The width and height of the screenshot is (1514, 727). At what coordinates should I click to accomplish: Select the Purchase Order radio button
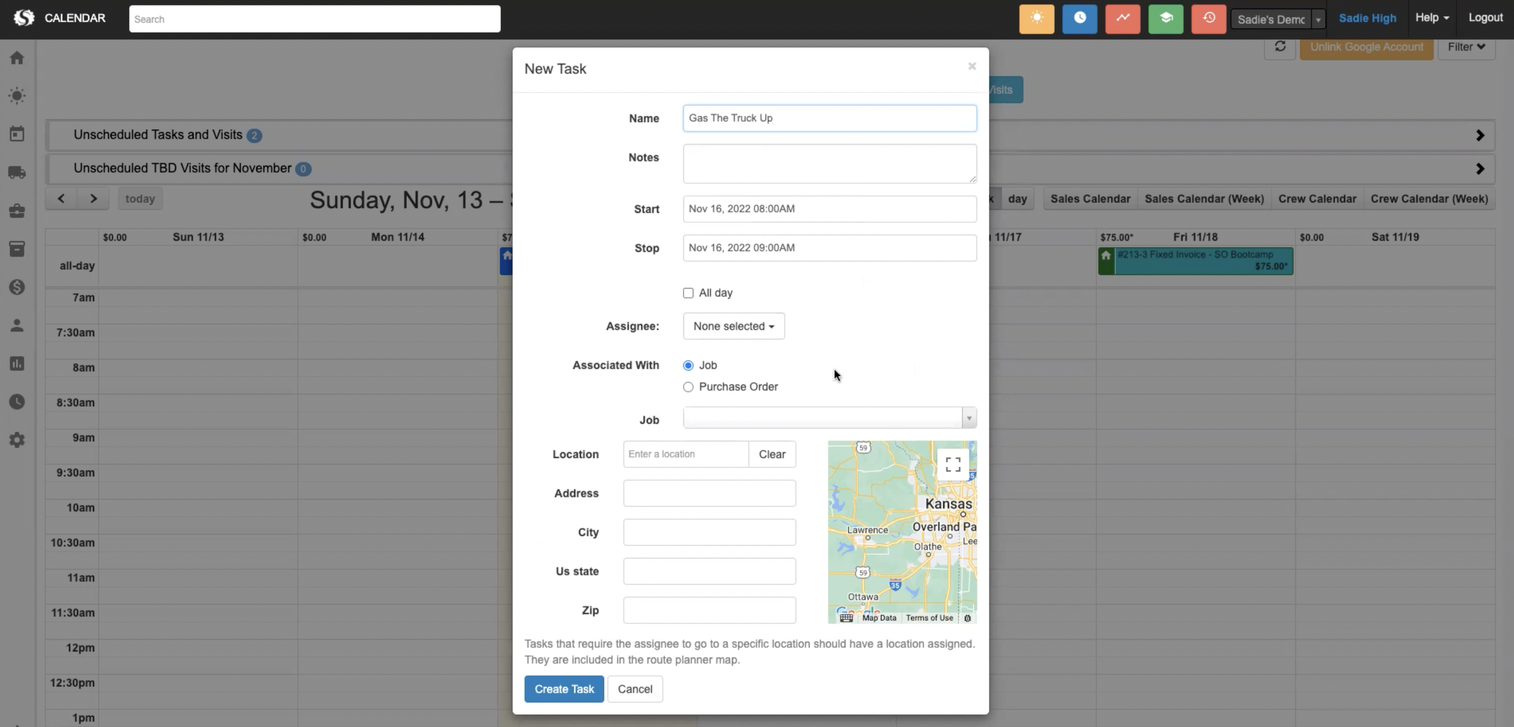click(x=687, y=387)
